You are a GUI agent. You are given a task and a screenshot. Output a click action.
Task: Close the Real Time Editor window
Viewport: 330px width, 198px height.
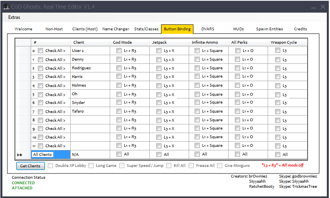322,7
